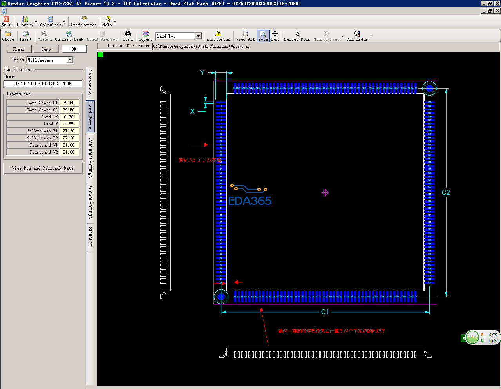Toggle the Zoom tool

pos(263,36)
